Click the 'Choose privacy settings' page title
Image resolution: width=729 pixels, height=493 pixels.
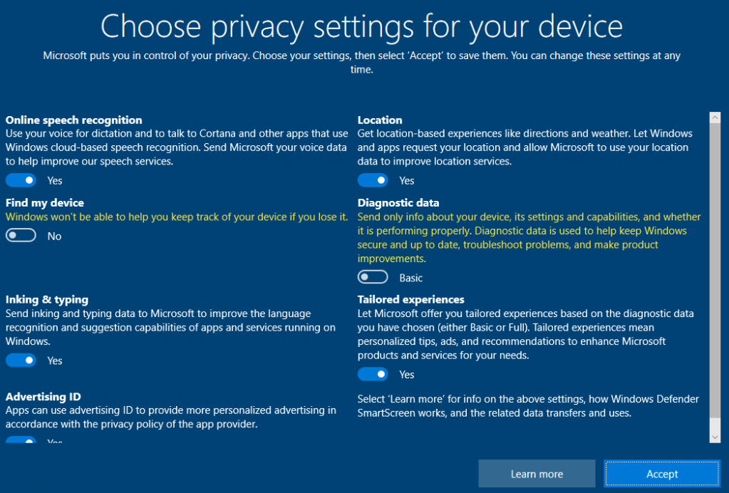point(361,26)
